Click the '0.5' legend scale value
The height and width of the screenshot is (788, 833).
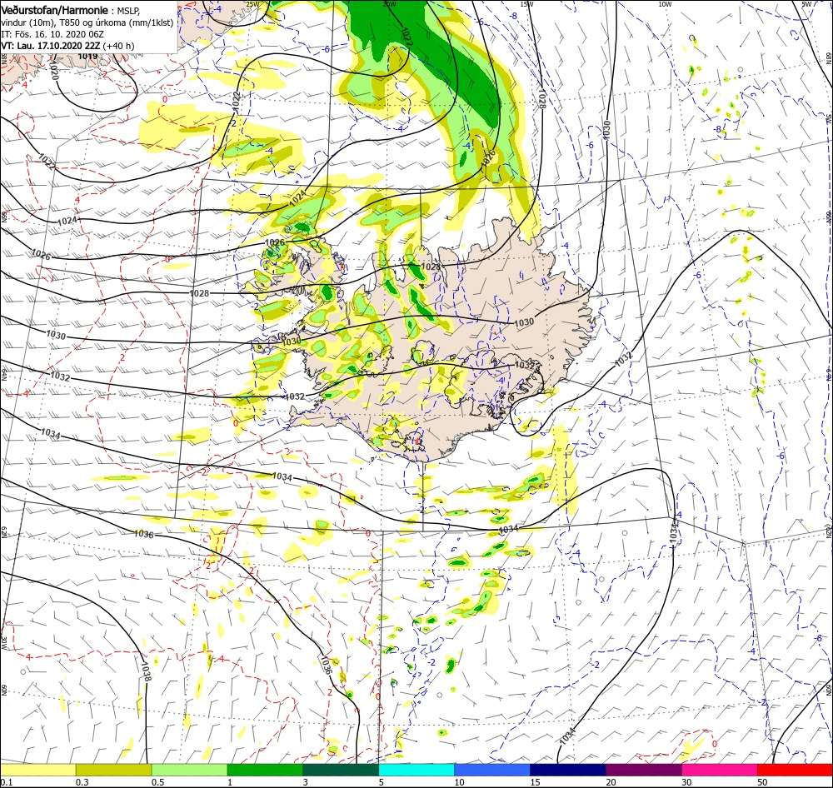[157, 782]
